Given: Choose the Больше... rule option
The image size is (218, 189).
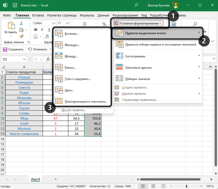Looking at the screenshot, I should point(72,34).
